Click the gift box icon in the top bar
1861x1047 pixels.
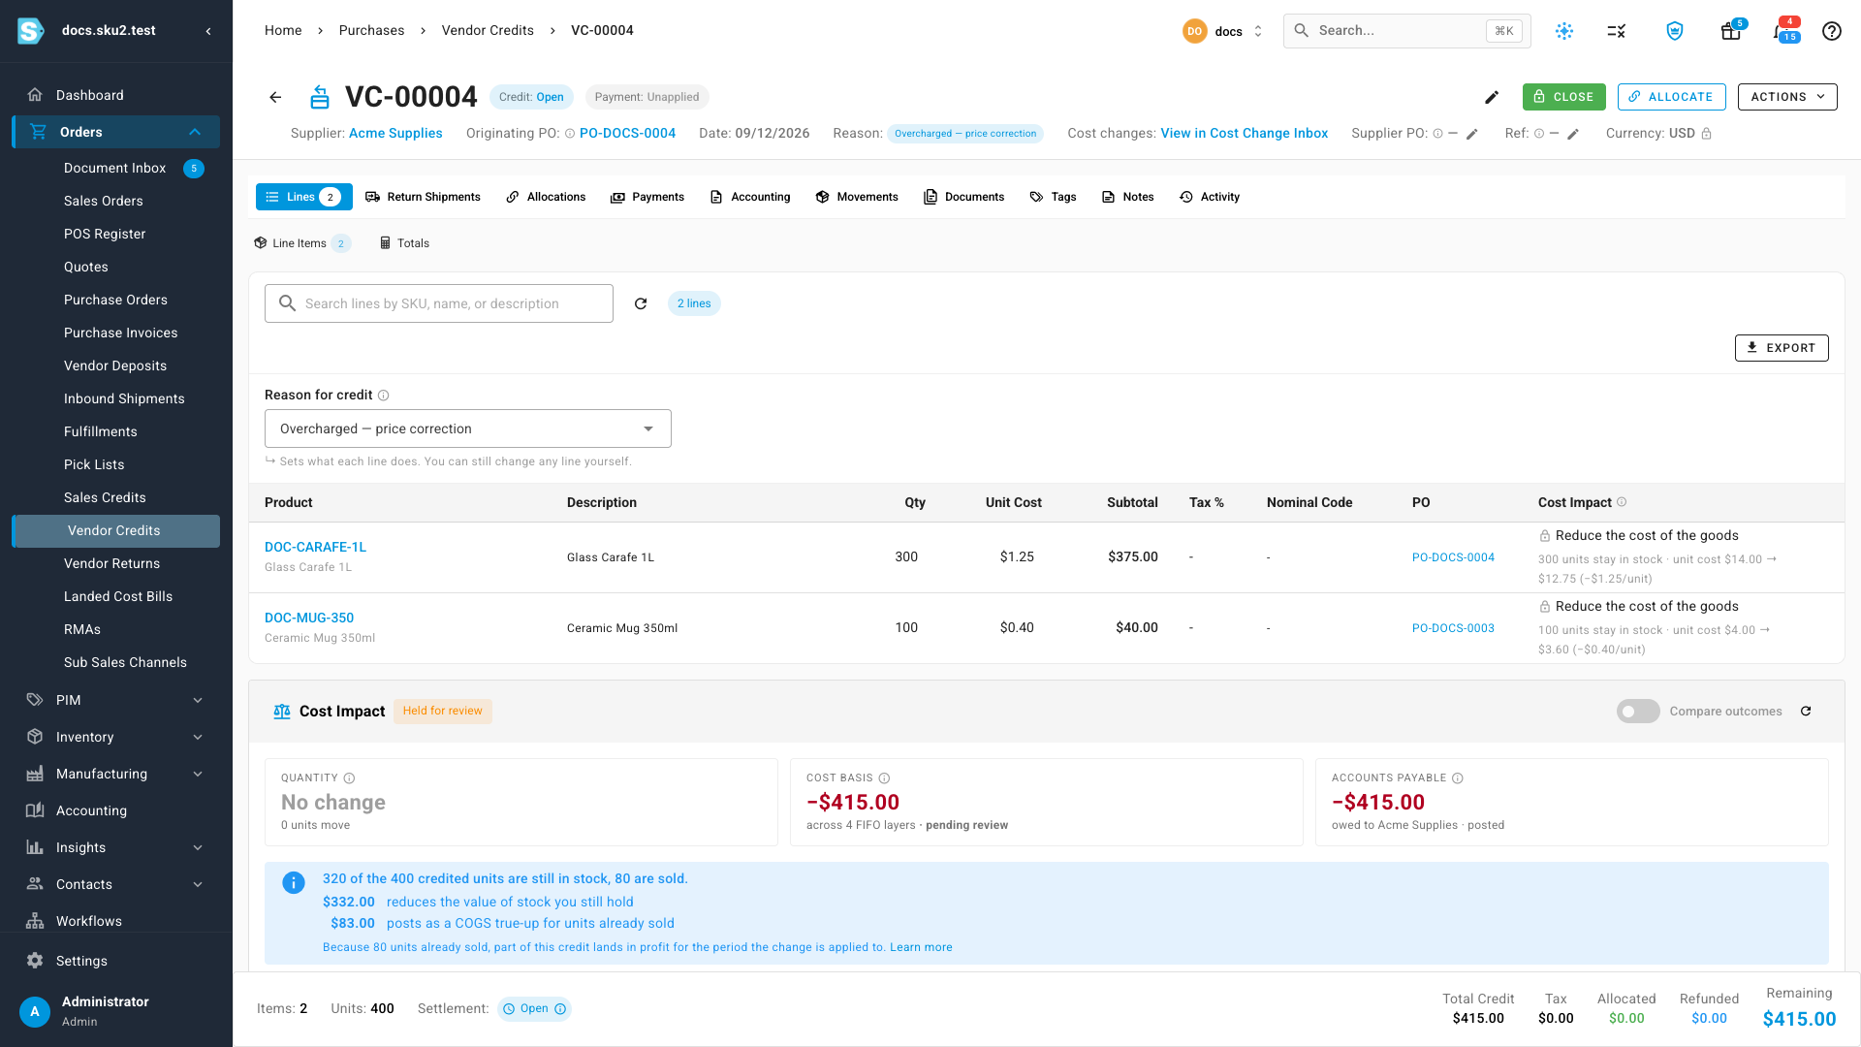coord(1730,31)
